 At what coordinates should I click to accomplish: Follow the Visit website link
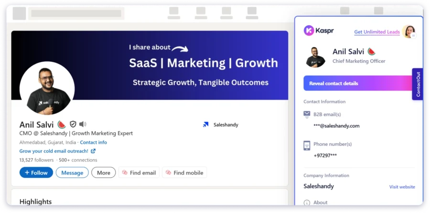[x=402, y=187]
